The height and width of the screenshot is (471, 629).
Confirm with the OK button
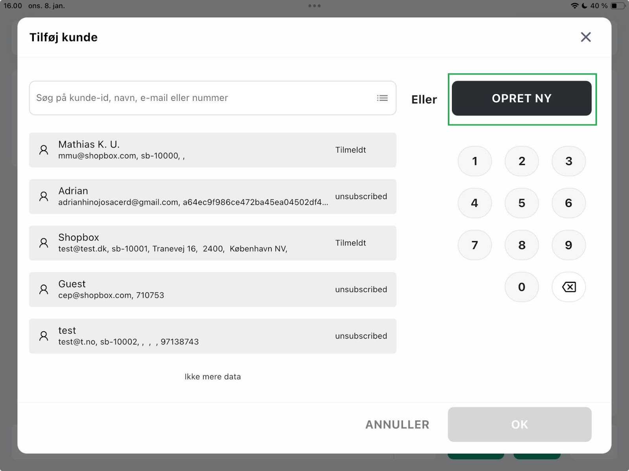[519, 425]
